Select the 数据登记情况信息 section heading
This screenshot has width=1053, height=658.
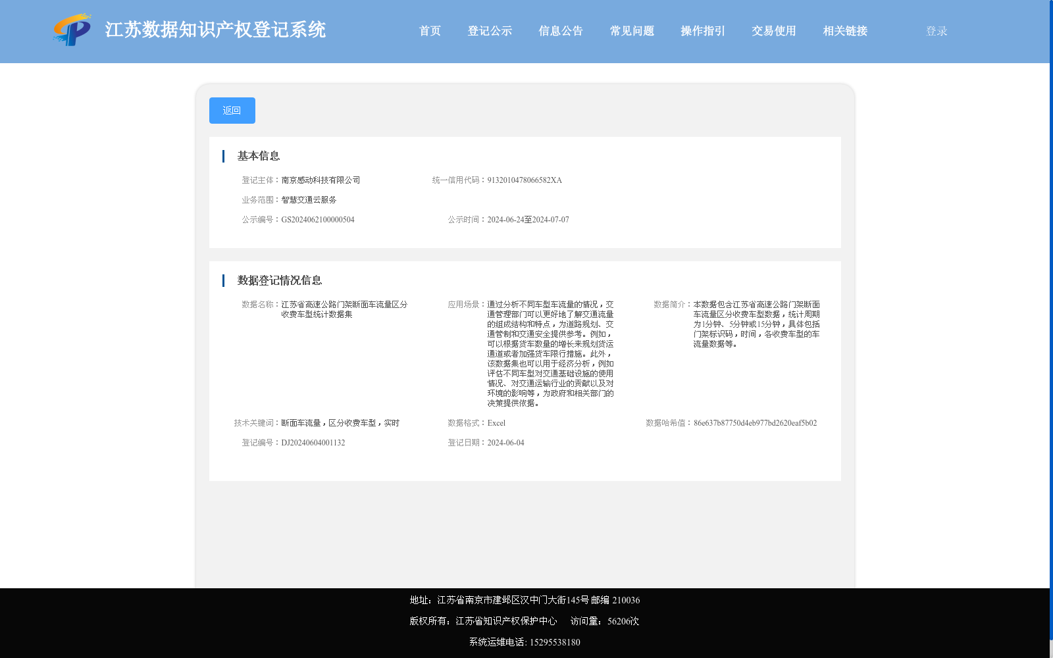coord(280,280)
